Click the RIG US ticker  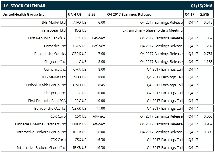[x=81, y=30]
